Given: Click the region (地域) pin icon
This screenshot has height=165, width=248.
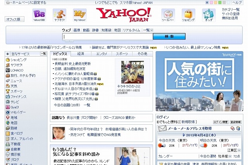Looking at the screenshot, I should coord(8,118).
